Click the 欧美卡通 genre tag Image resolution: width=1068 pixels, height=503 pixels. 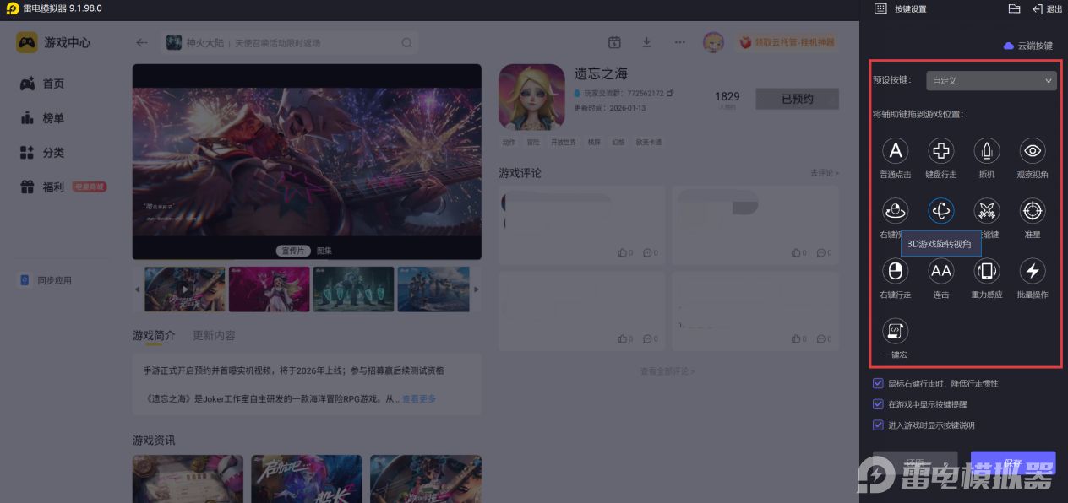coord(649,143)
